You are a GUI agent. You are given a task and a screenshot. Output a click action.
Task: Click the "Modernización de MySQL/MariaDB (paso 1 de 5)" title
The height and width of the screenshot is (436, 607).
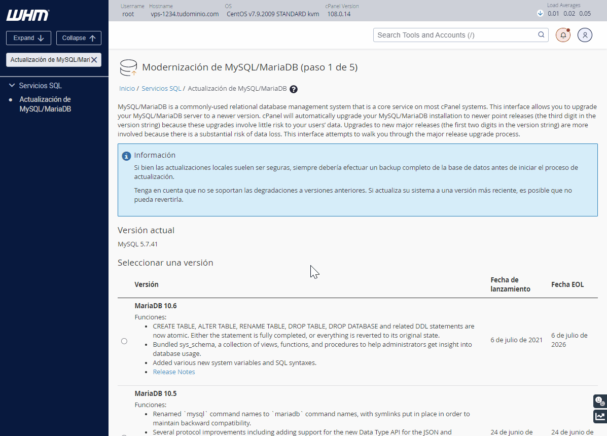pyautogui.click(x=249, y=67)
